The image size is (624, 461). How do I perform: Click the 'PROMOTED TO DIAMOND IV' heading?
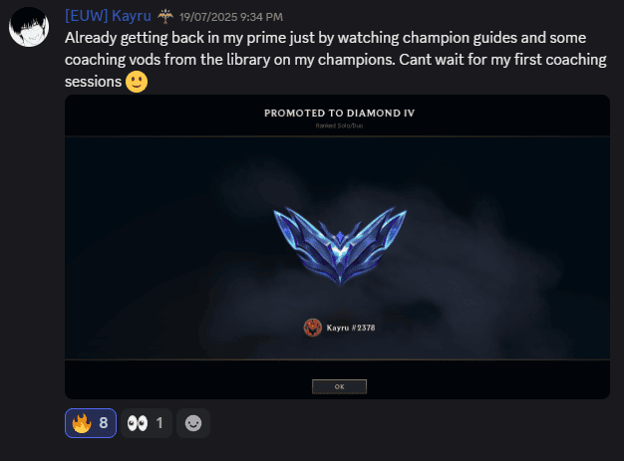coord(340,114)
